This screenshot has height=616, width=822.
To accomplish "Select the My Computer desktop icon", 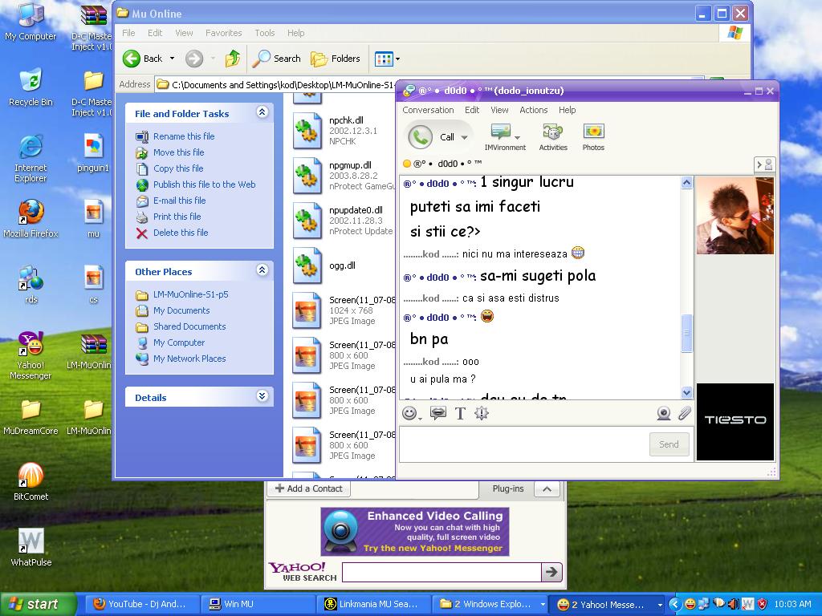I will (31, 22).
